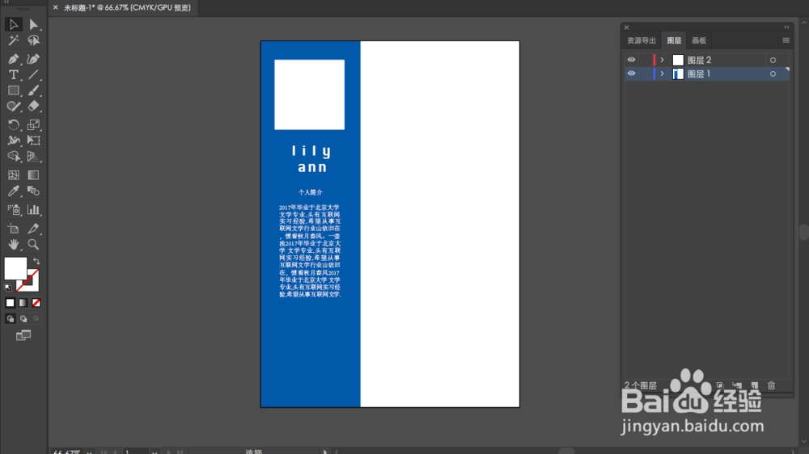Screen dimensions: 809x454
Task: Open zoom level dropdown
Action: click(89, 452)
